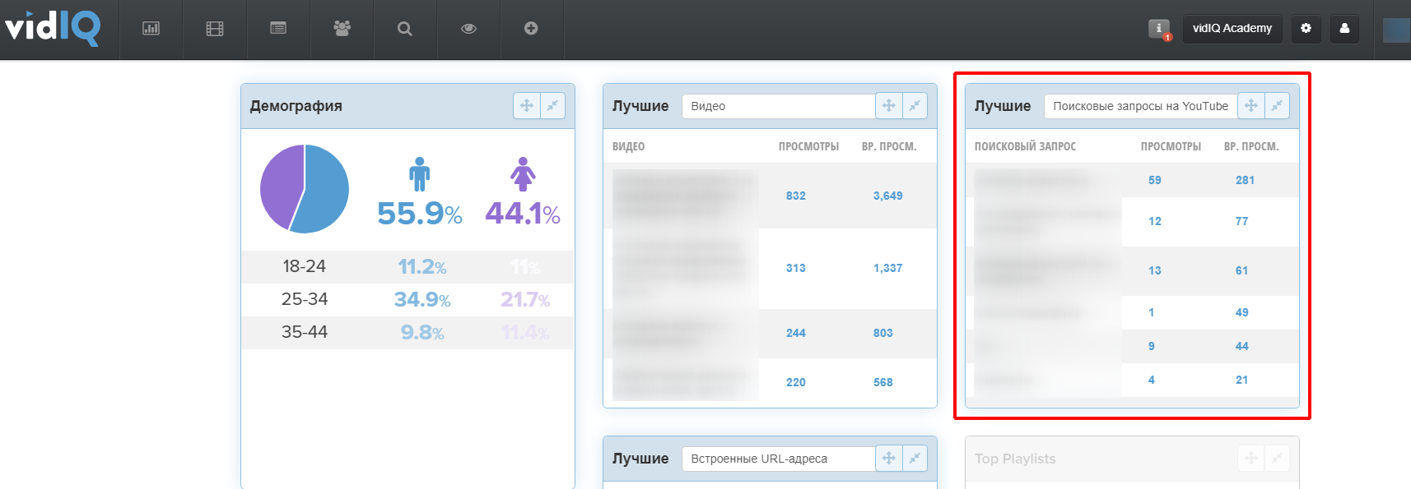The width and height of the screenshot is (1411, 489).
Task: Click the 77 search watch time value
Action: [x=1242, y=221]
